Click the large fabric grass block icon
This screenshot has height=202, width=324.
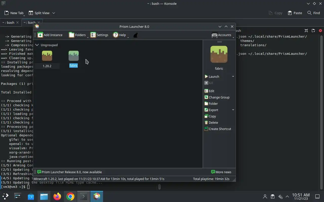click(x=219, y=54)
